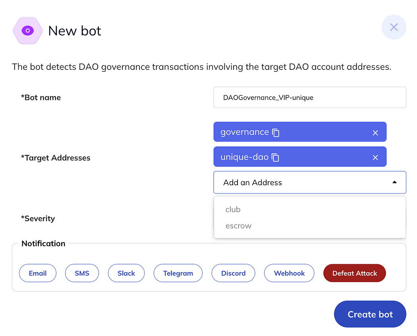Remove the unique-dao address tag
This screenshot has height=336, width=417.
(375, 157)
